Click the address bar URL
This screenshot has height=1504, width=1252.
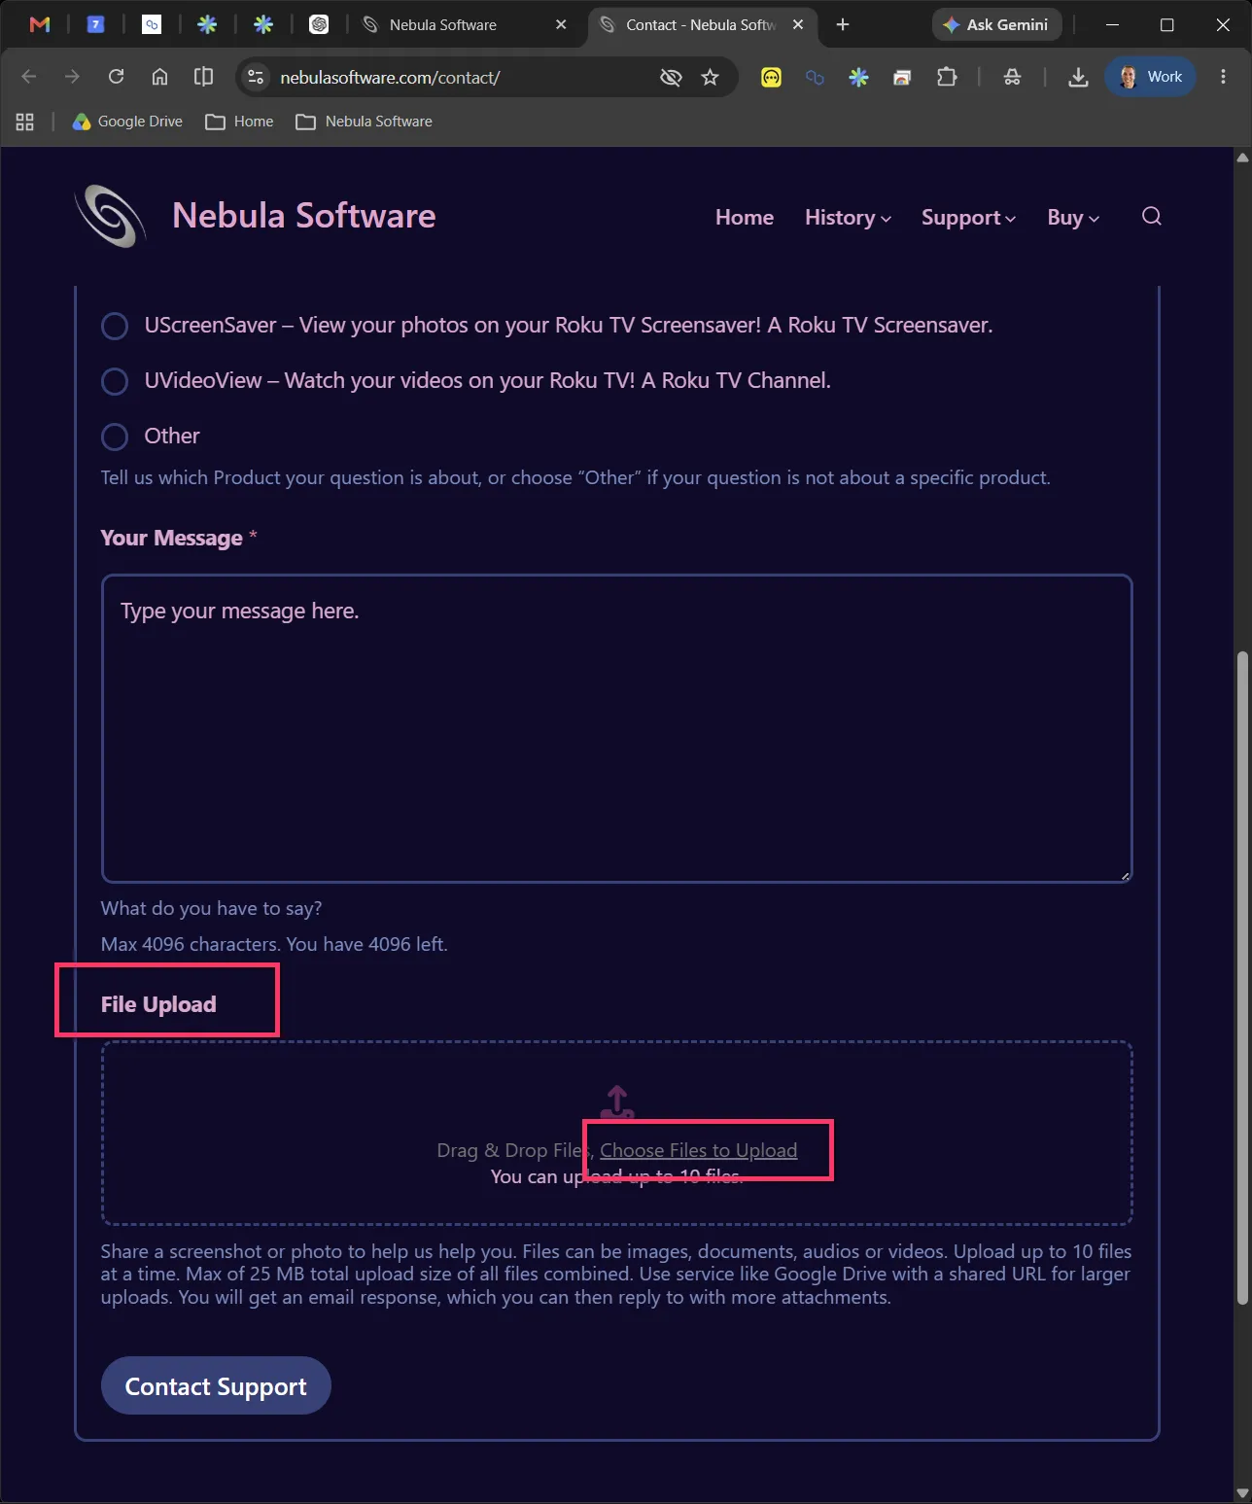click(x=390, y=78)
